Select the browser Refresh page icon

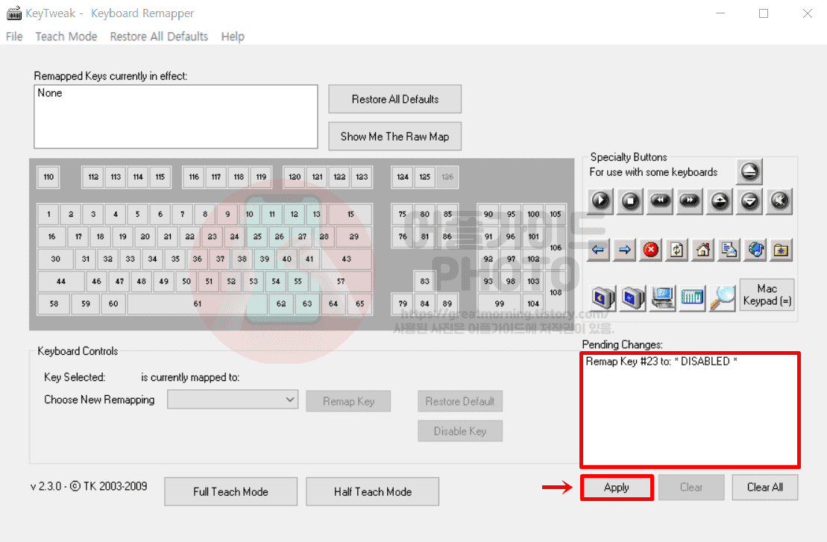tap(676, 250)
